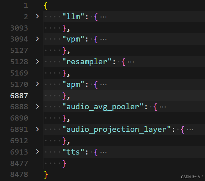This screenshot has height=181, width=205.
Task: Click line number 5127 in gutter
Action: pos(19,50)
